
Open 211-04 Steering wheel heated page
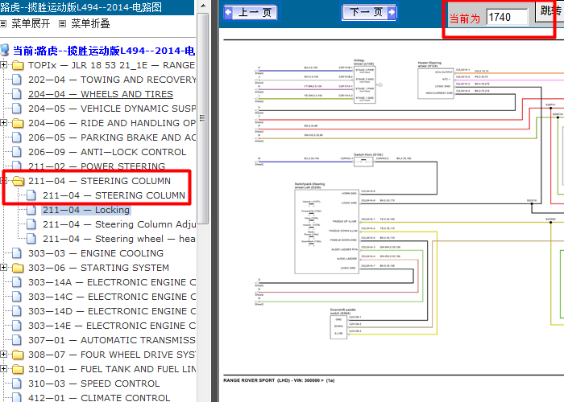coord(119,239)
